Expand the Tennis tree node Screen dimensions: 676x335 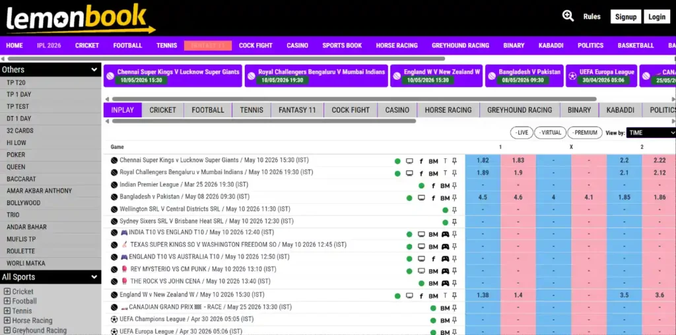point(7,311)
